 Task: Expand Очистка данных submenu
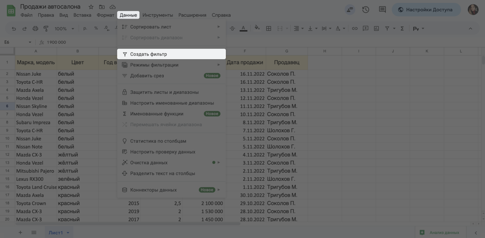[171, 162]
